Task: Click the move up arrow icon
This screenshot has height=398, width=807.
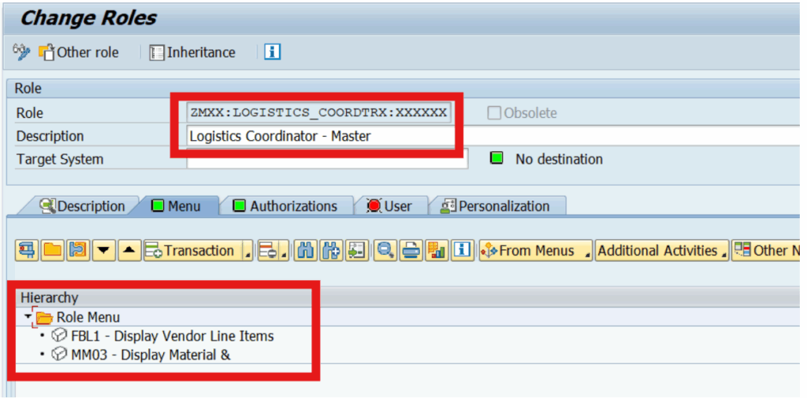Action: tap(130, 251)
